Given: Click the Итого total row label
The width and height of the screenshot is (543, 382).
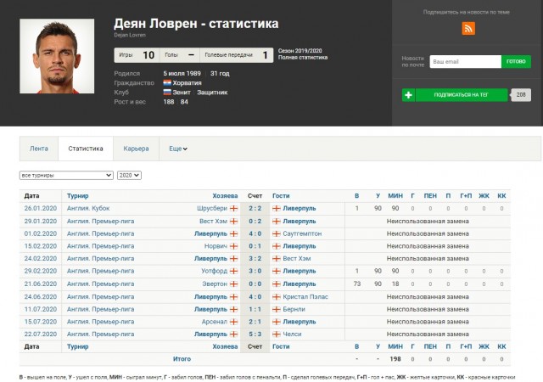Looking at the screenshot, I should pyautogui.click(x=182, y=359).
